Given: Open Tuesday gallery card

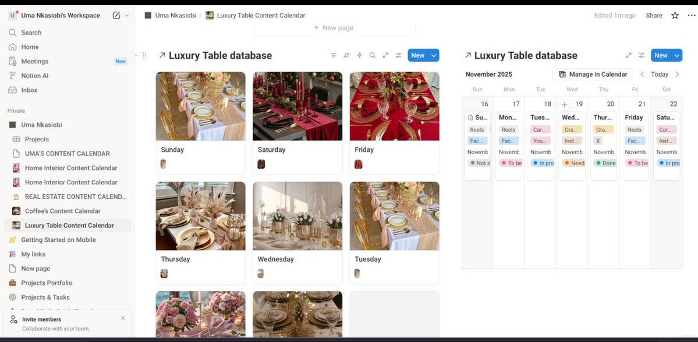Looking at the screenshot, I should 394,233.
